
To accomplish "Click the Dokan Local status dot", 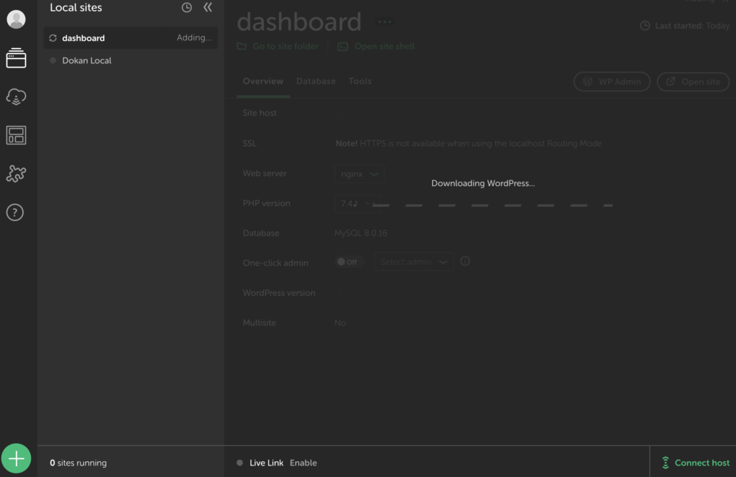I will pos(53,60).
